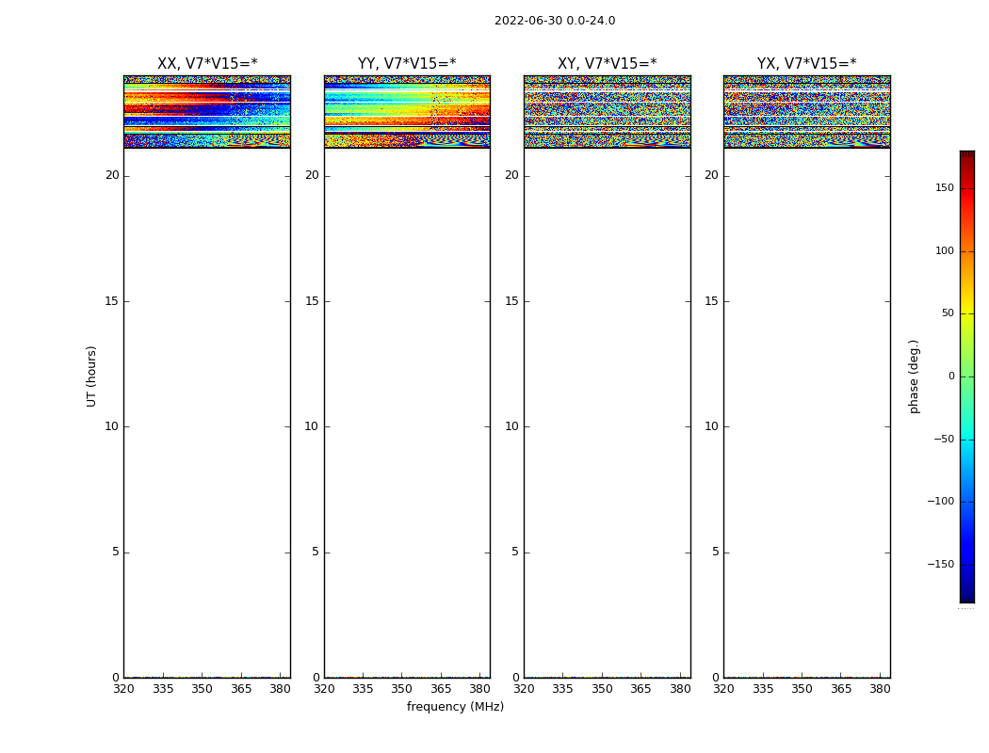Click the YX, V7*V15=* panel title
The height and width of the screenshot is (753, 989).
click(x=806, y=64)
